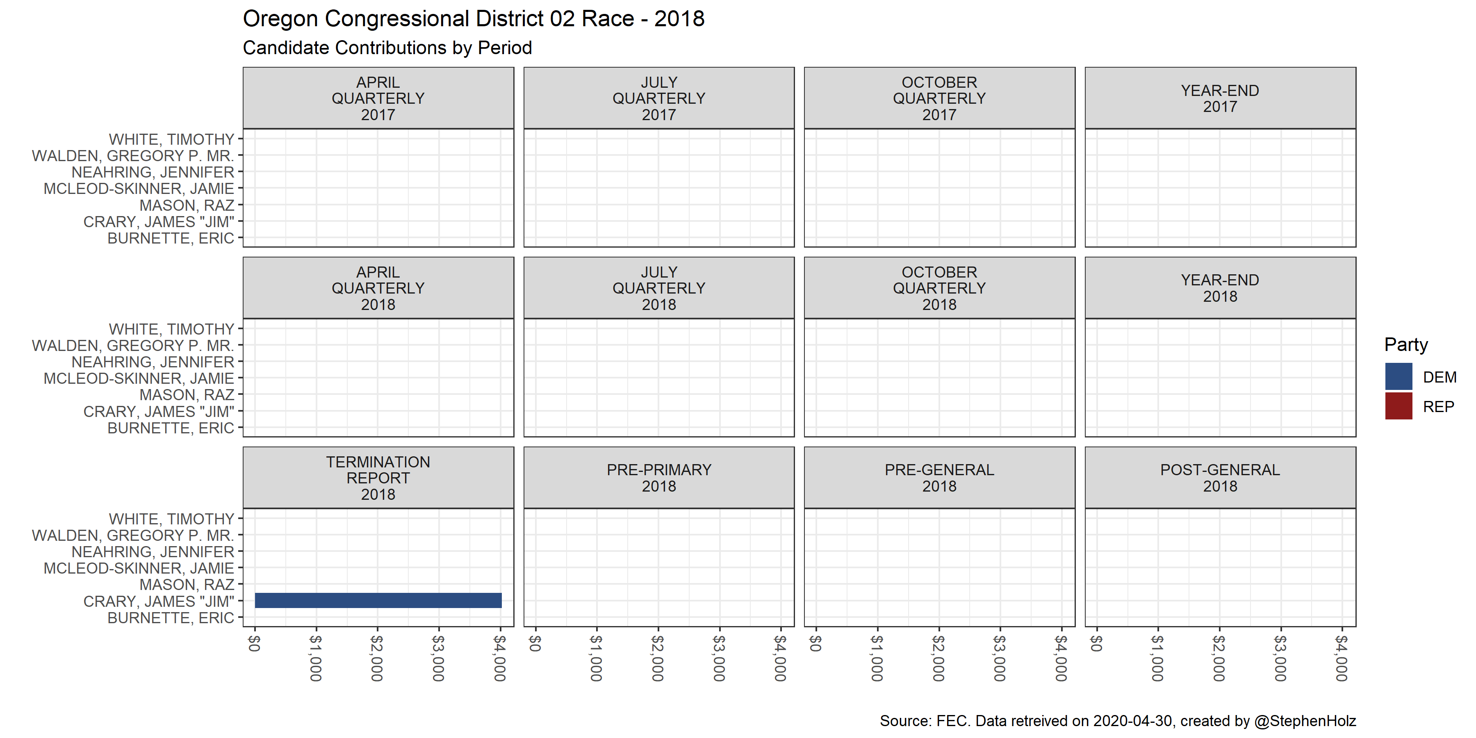Click the subtitle Candidate Contributions by Period
This screenshot has height=738, width=1476.
387,48
